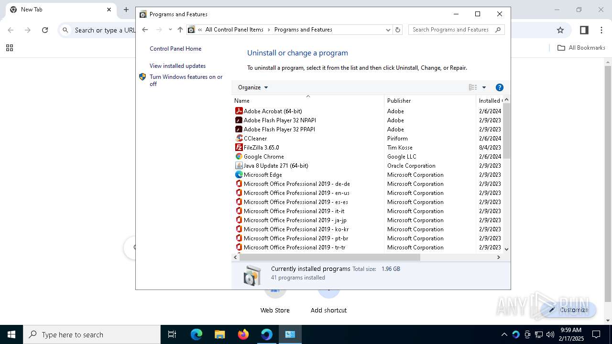This screenshot has width=612, height=344.
Task: Open Chrome three-dot menu
Action: pos(601,30)
